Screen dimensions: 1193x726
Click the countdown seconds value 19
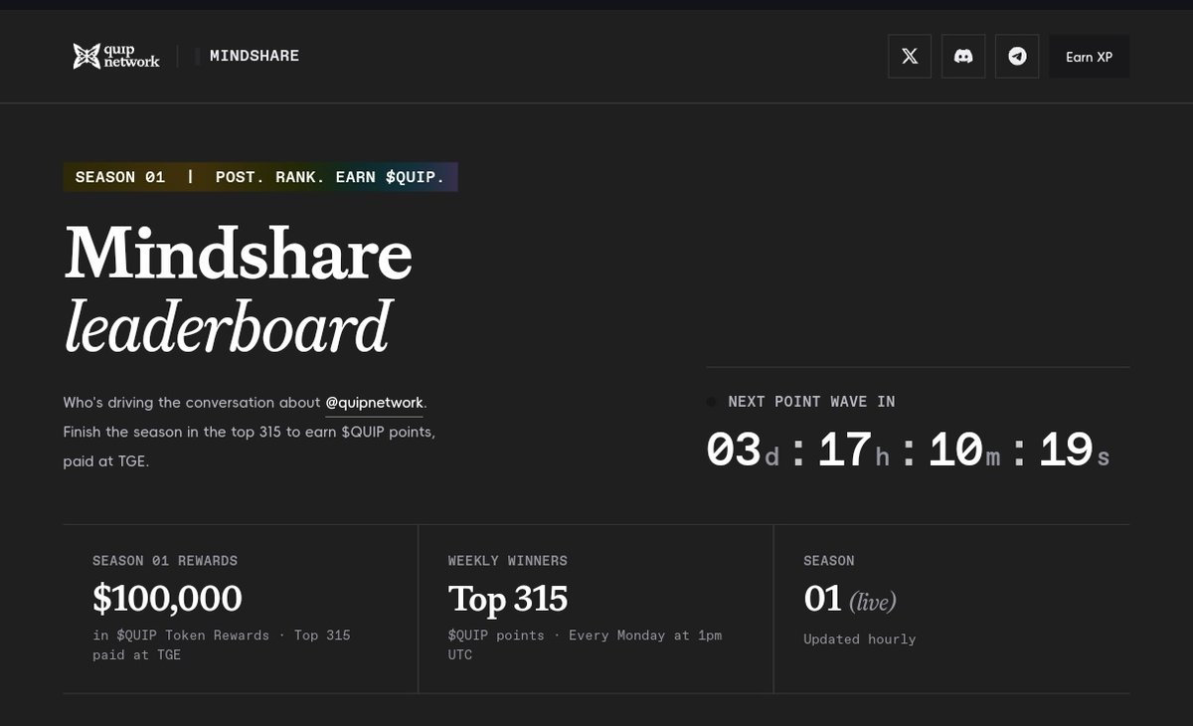pyautogui.click(x=1066, y=450)
